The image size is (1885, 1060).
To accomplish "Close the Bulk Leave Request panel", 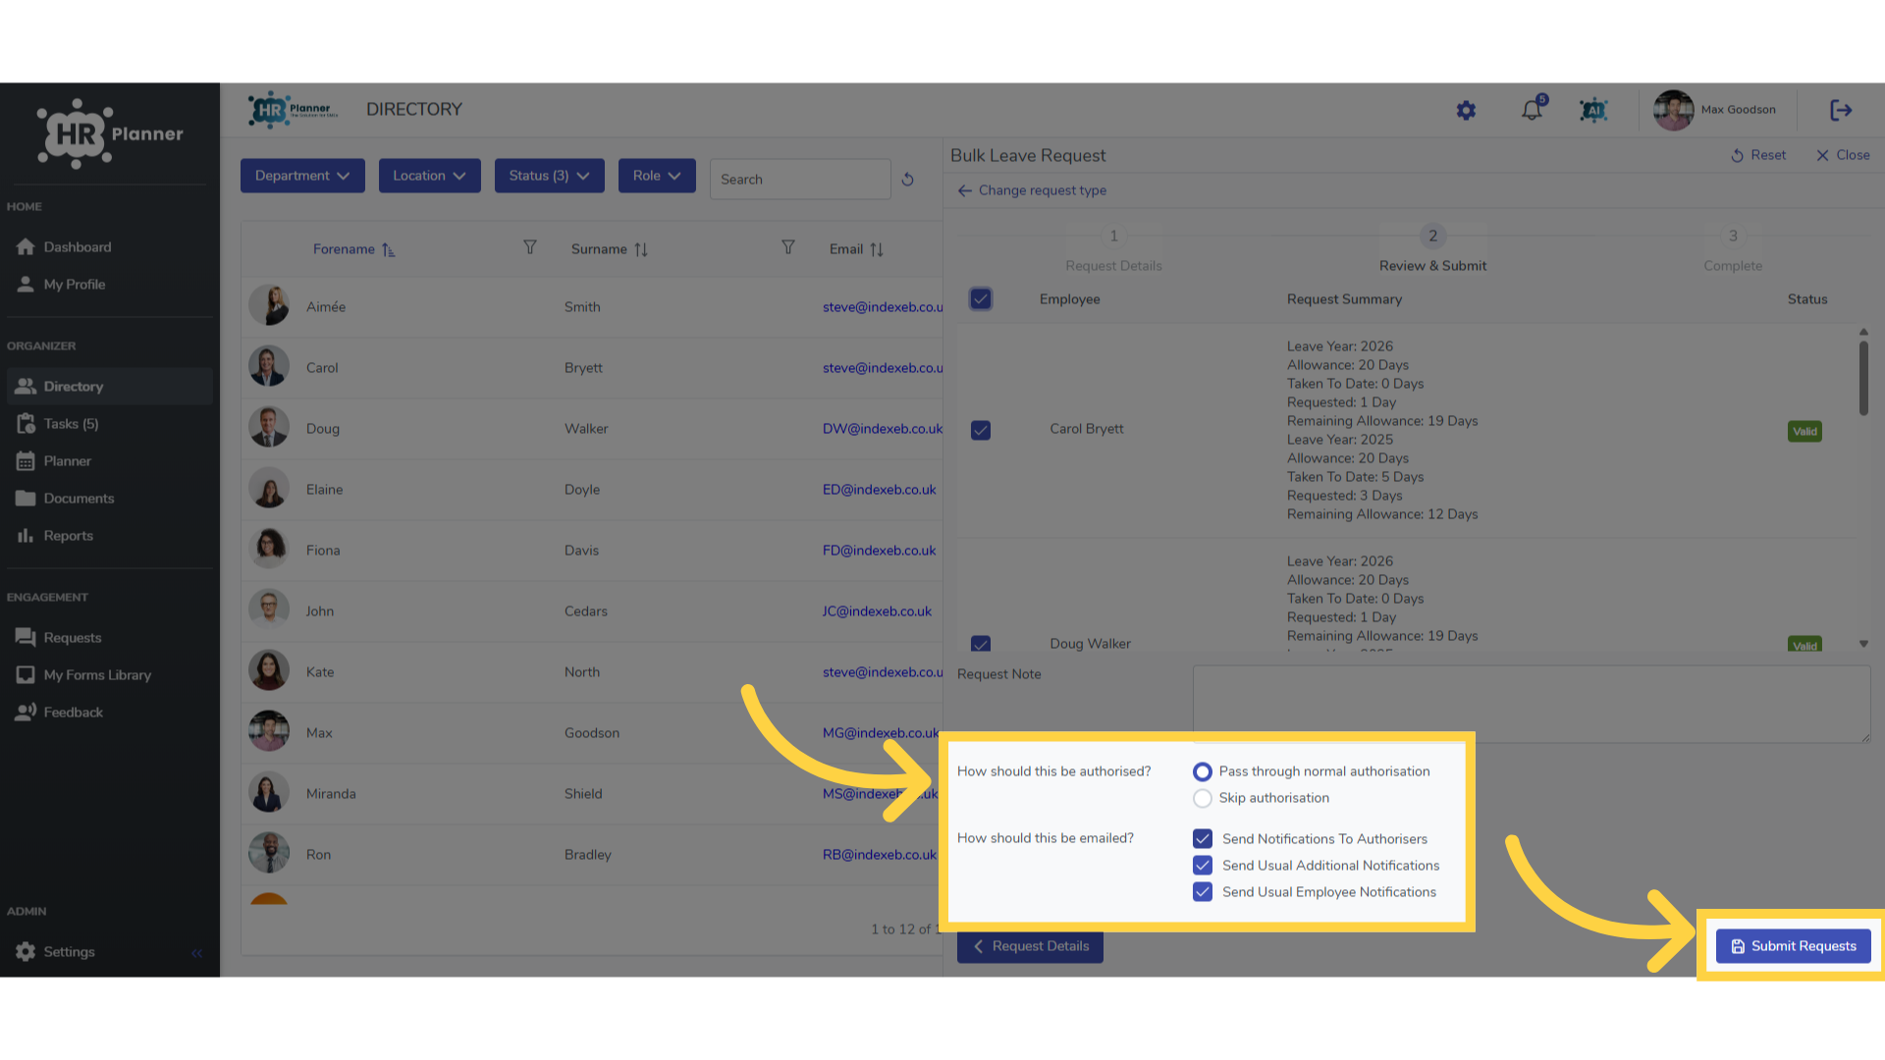I will [1843, 155].
